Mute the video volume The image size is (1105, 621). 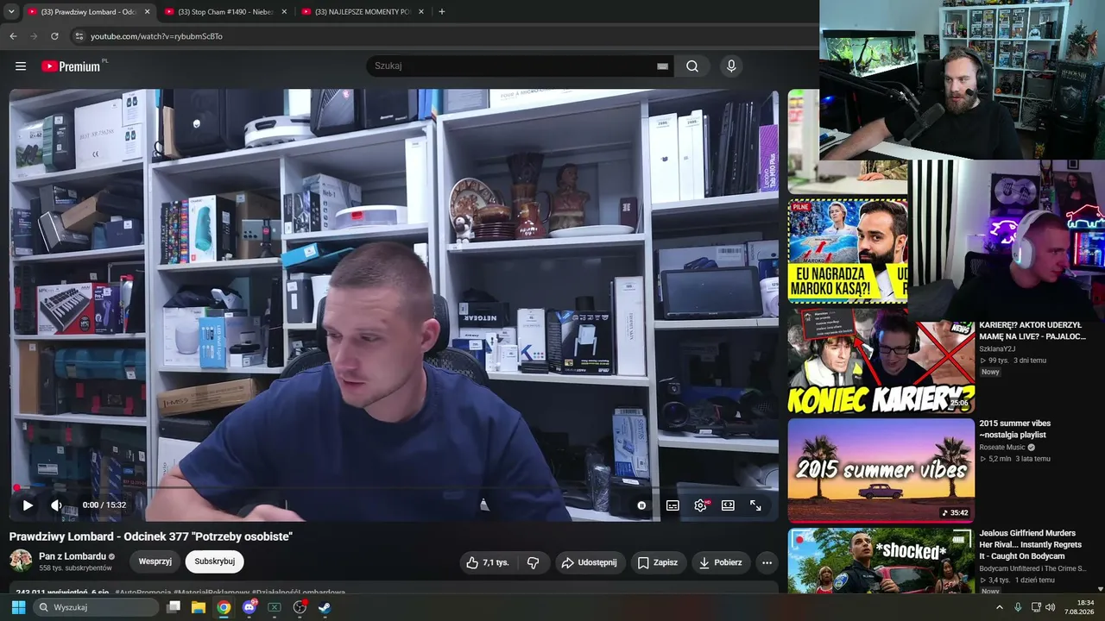[56, 505]
